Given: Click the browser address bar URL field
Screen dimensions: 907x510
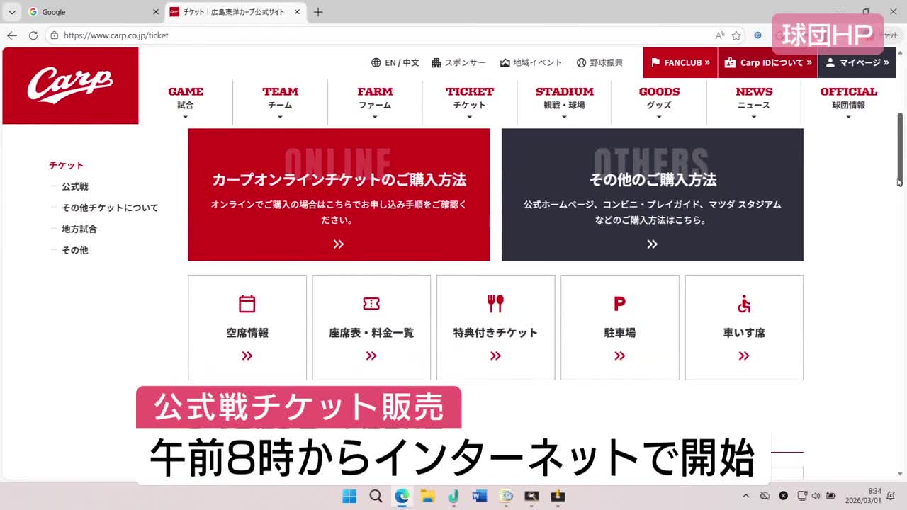Looking at the screenshot, I should pyautogui.click(x=383, y=35).
